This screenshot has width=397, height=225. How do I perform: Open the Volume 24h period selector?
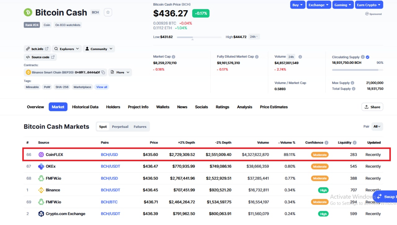point(291,57)
